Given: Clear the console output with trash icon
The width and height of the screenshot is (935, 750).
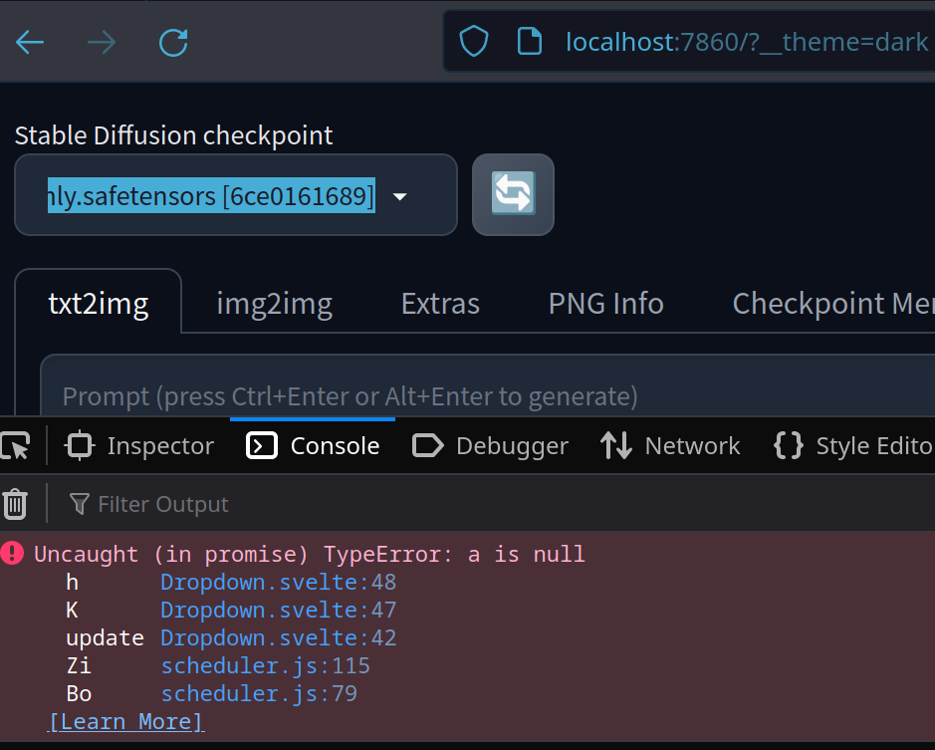Looking at the screenshot, I should pyautogui.click(x=15, y=503).
